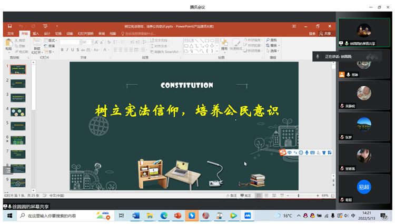Click the font name box
Image resolution: width=395 pixels, height=224 pixels.
[x=70, y=42]
